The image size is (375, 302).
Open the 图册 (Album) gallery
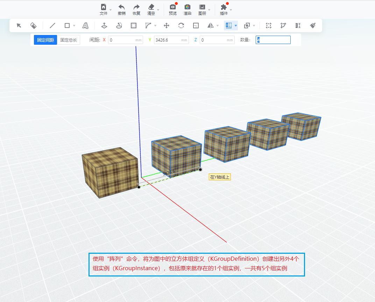202,9
